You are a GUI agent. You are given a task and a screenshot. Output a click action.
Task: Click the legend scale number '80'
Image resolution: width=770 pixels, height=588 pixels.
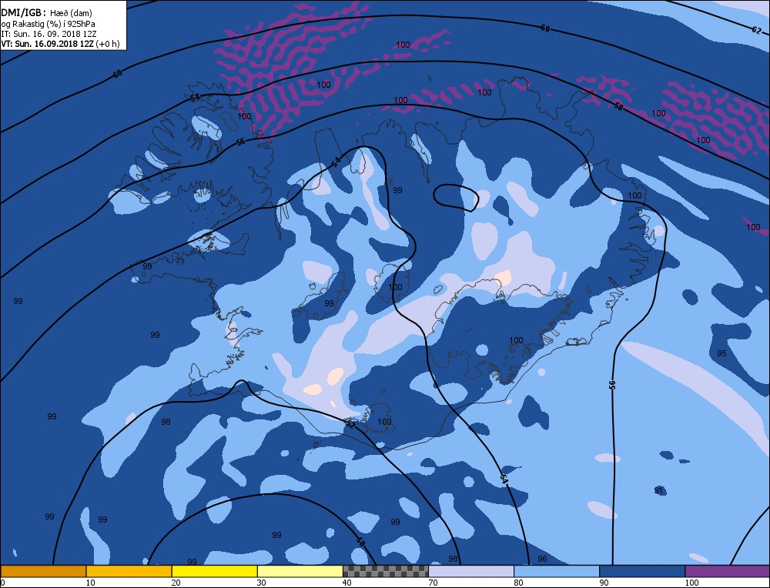[x=518, y=583]
